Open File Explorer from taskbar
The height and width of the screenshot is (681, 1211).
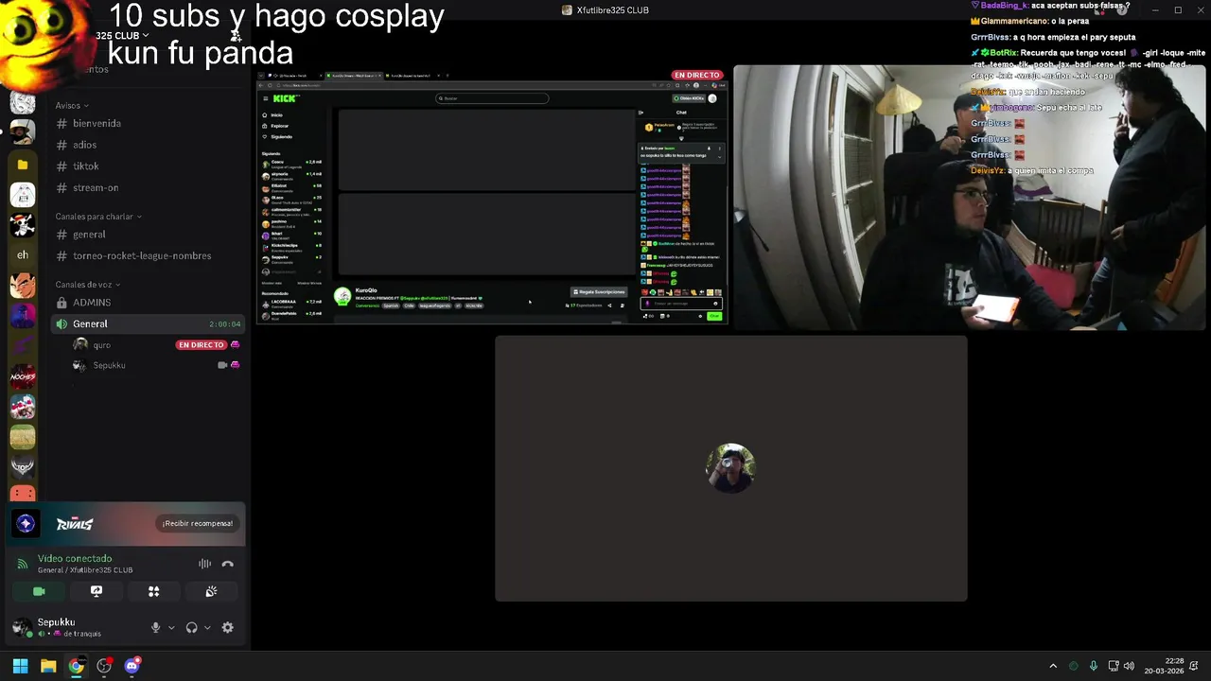[48, 666]
